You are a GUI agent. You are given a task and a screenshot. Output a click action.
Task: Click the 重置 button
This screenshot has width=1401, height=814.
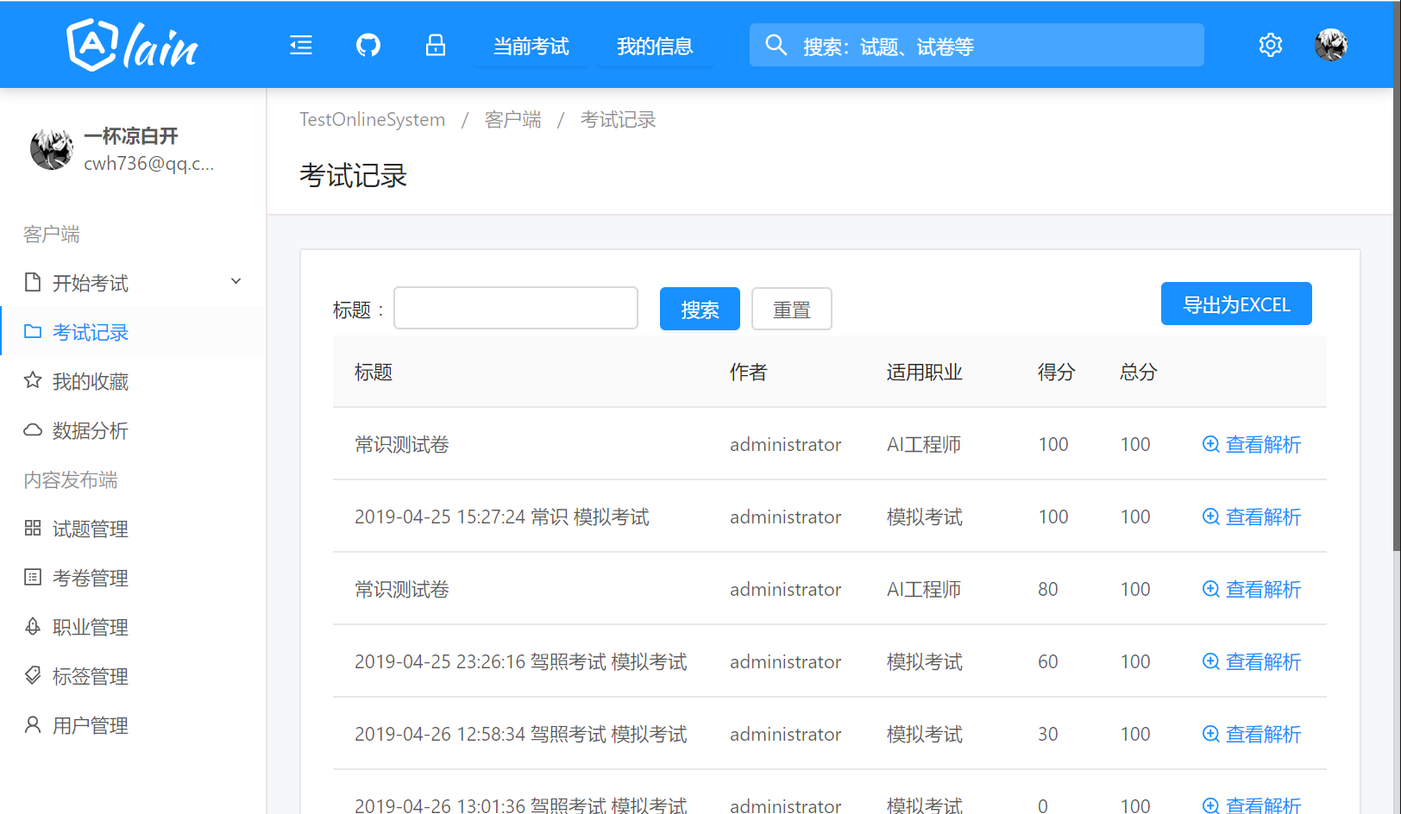point(792,309)
